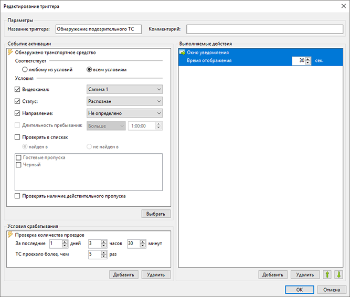The height and width of the screenshot is (297, 350).
Task: Enable Проверять в списках checkbox
Action: 17,137
